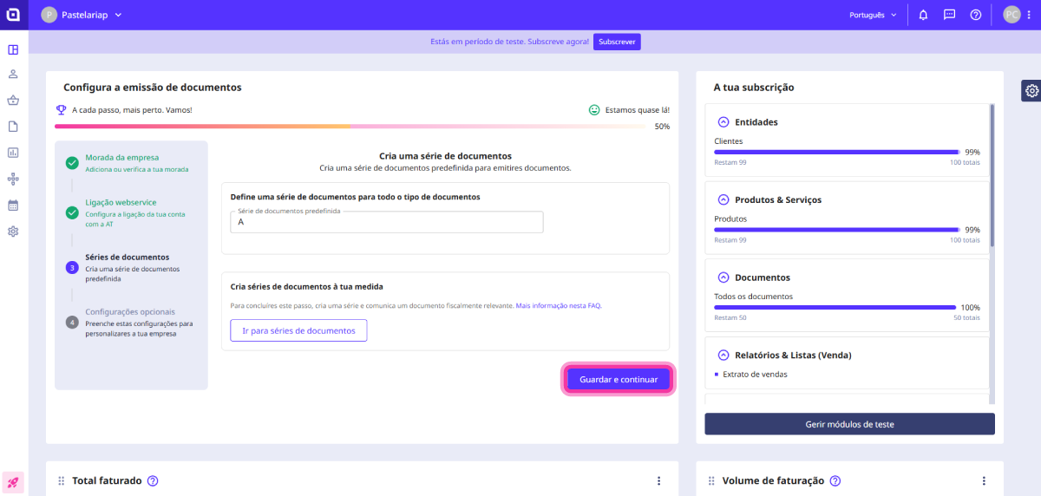Open the products basket icon in sidebar

point(13,101)
